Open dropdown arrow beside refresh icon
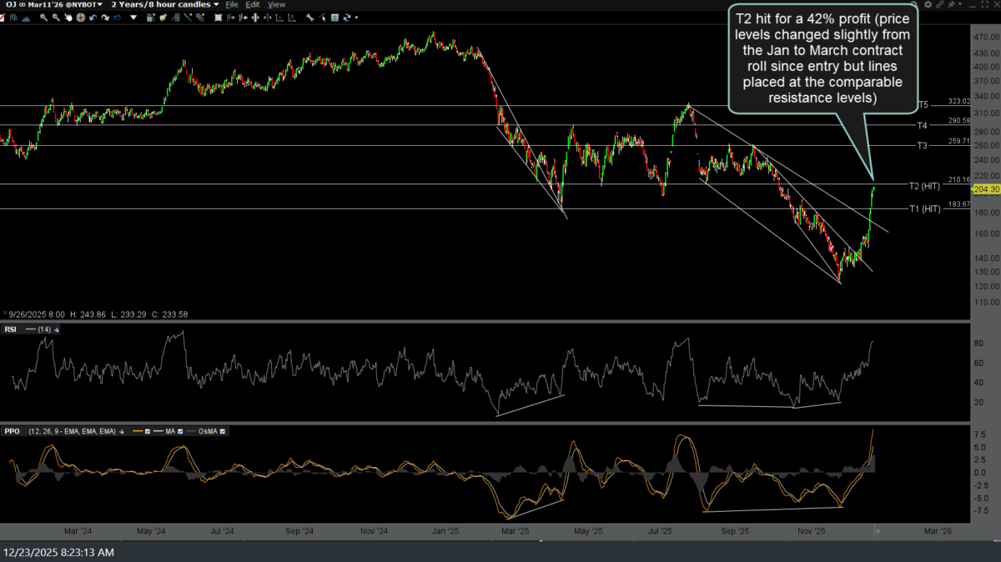Viewport: 1001px width, 562px height. coord(356,18)
